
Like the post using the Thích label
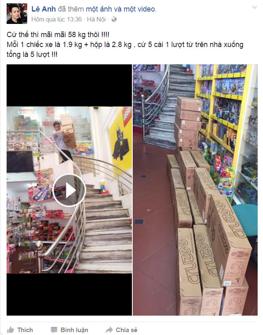(x=25, y=330)
